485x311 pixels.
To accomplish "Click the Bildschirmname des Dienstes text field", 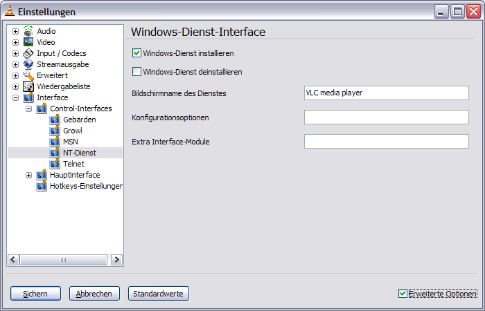I will 386,93.
